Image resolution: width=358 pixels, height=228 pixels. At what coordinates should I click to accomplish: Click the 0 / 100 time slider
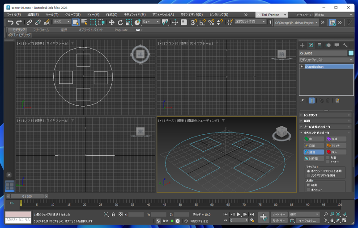pos(27,196)
